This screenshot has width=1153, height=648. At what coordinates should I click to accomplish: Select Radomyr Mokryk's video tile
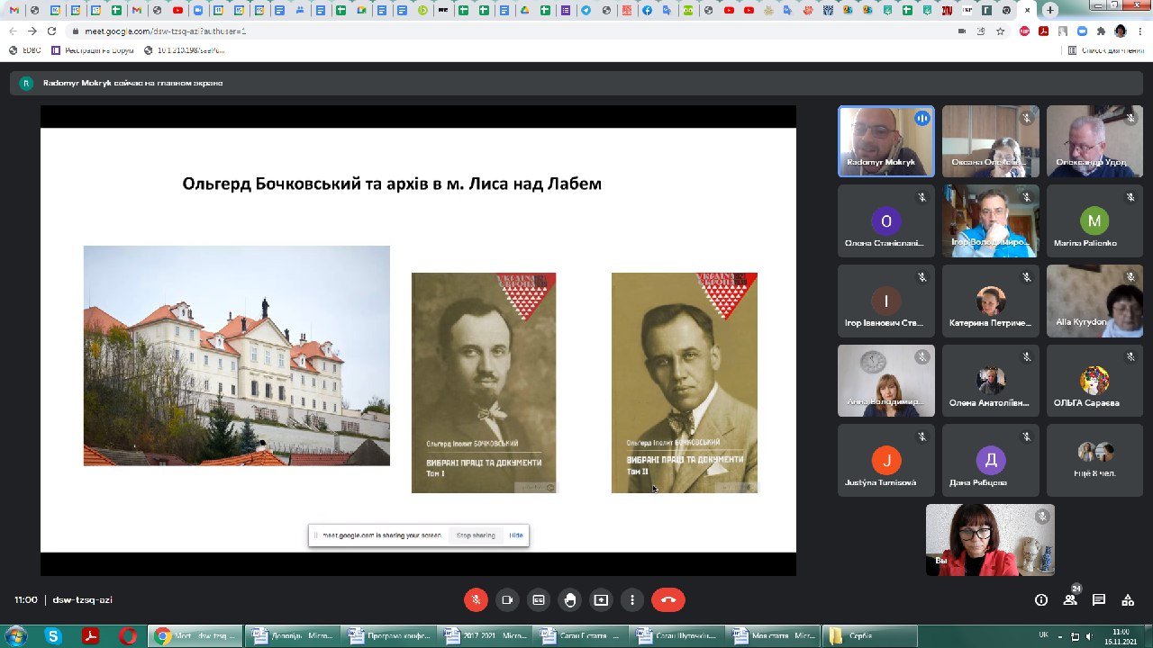pos(885,141)
